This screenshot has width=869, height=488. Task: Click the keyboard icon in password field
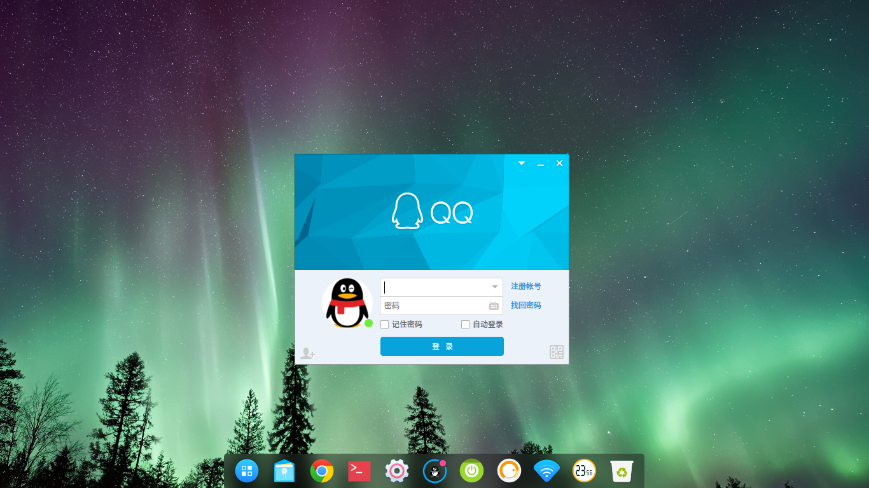coord(494,306)
